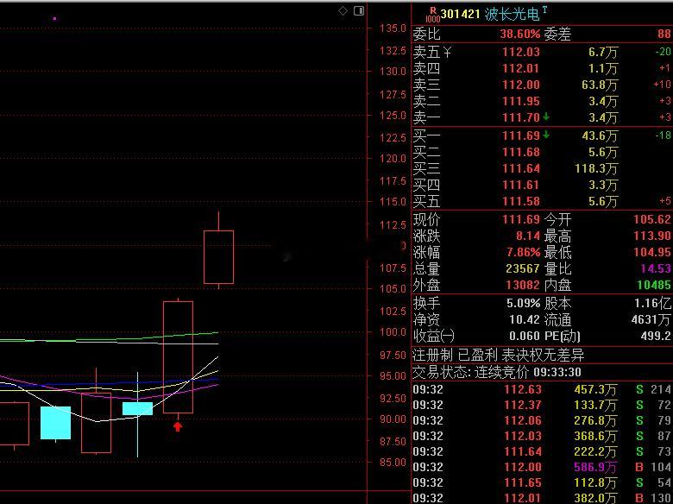673x504 pixels.
Task: Select the 买一 price 111.69 in order book
Action: [520, 135]
